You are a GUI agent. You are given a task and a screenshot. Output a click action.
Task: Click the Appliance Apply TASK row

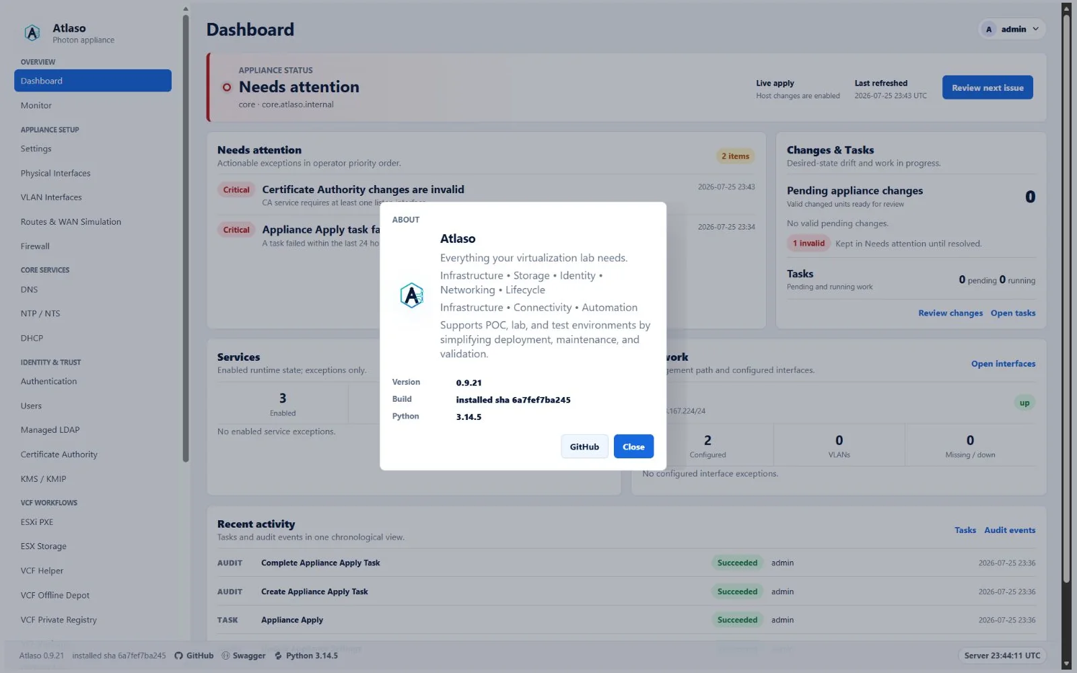coord(626,620)
